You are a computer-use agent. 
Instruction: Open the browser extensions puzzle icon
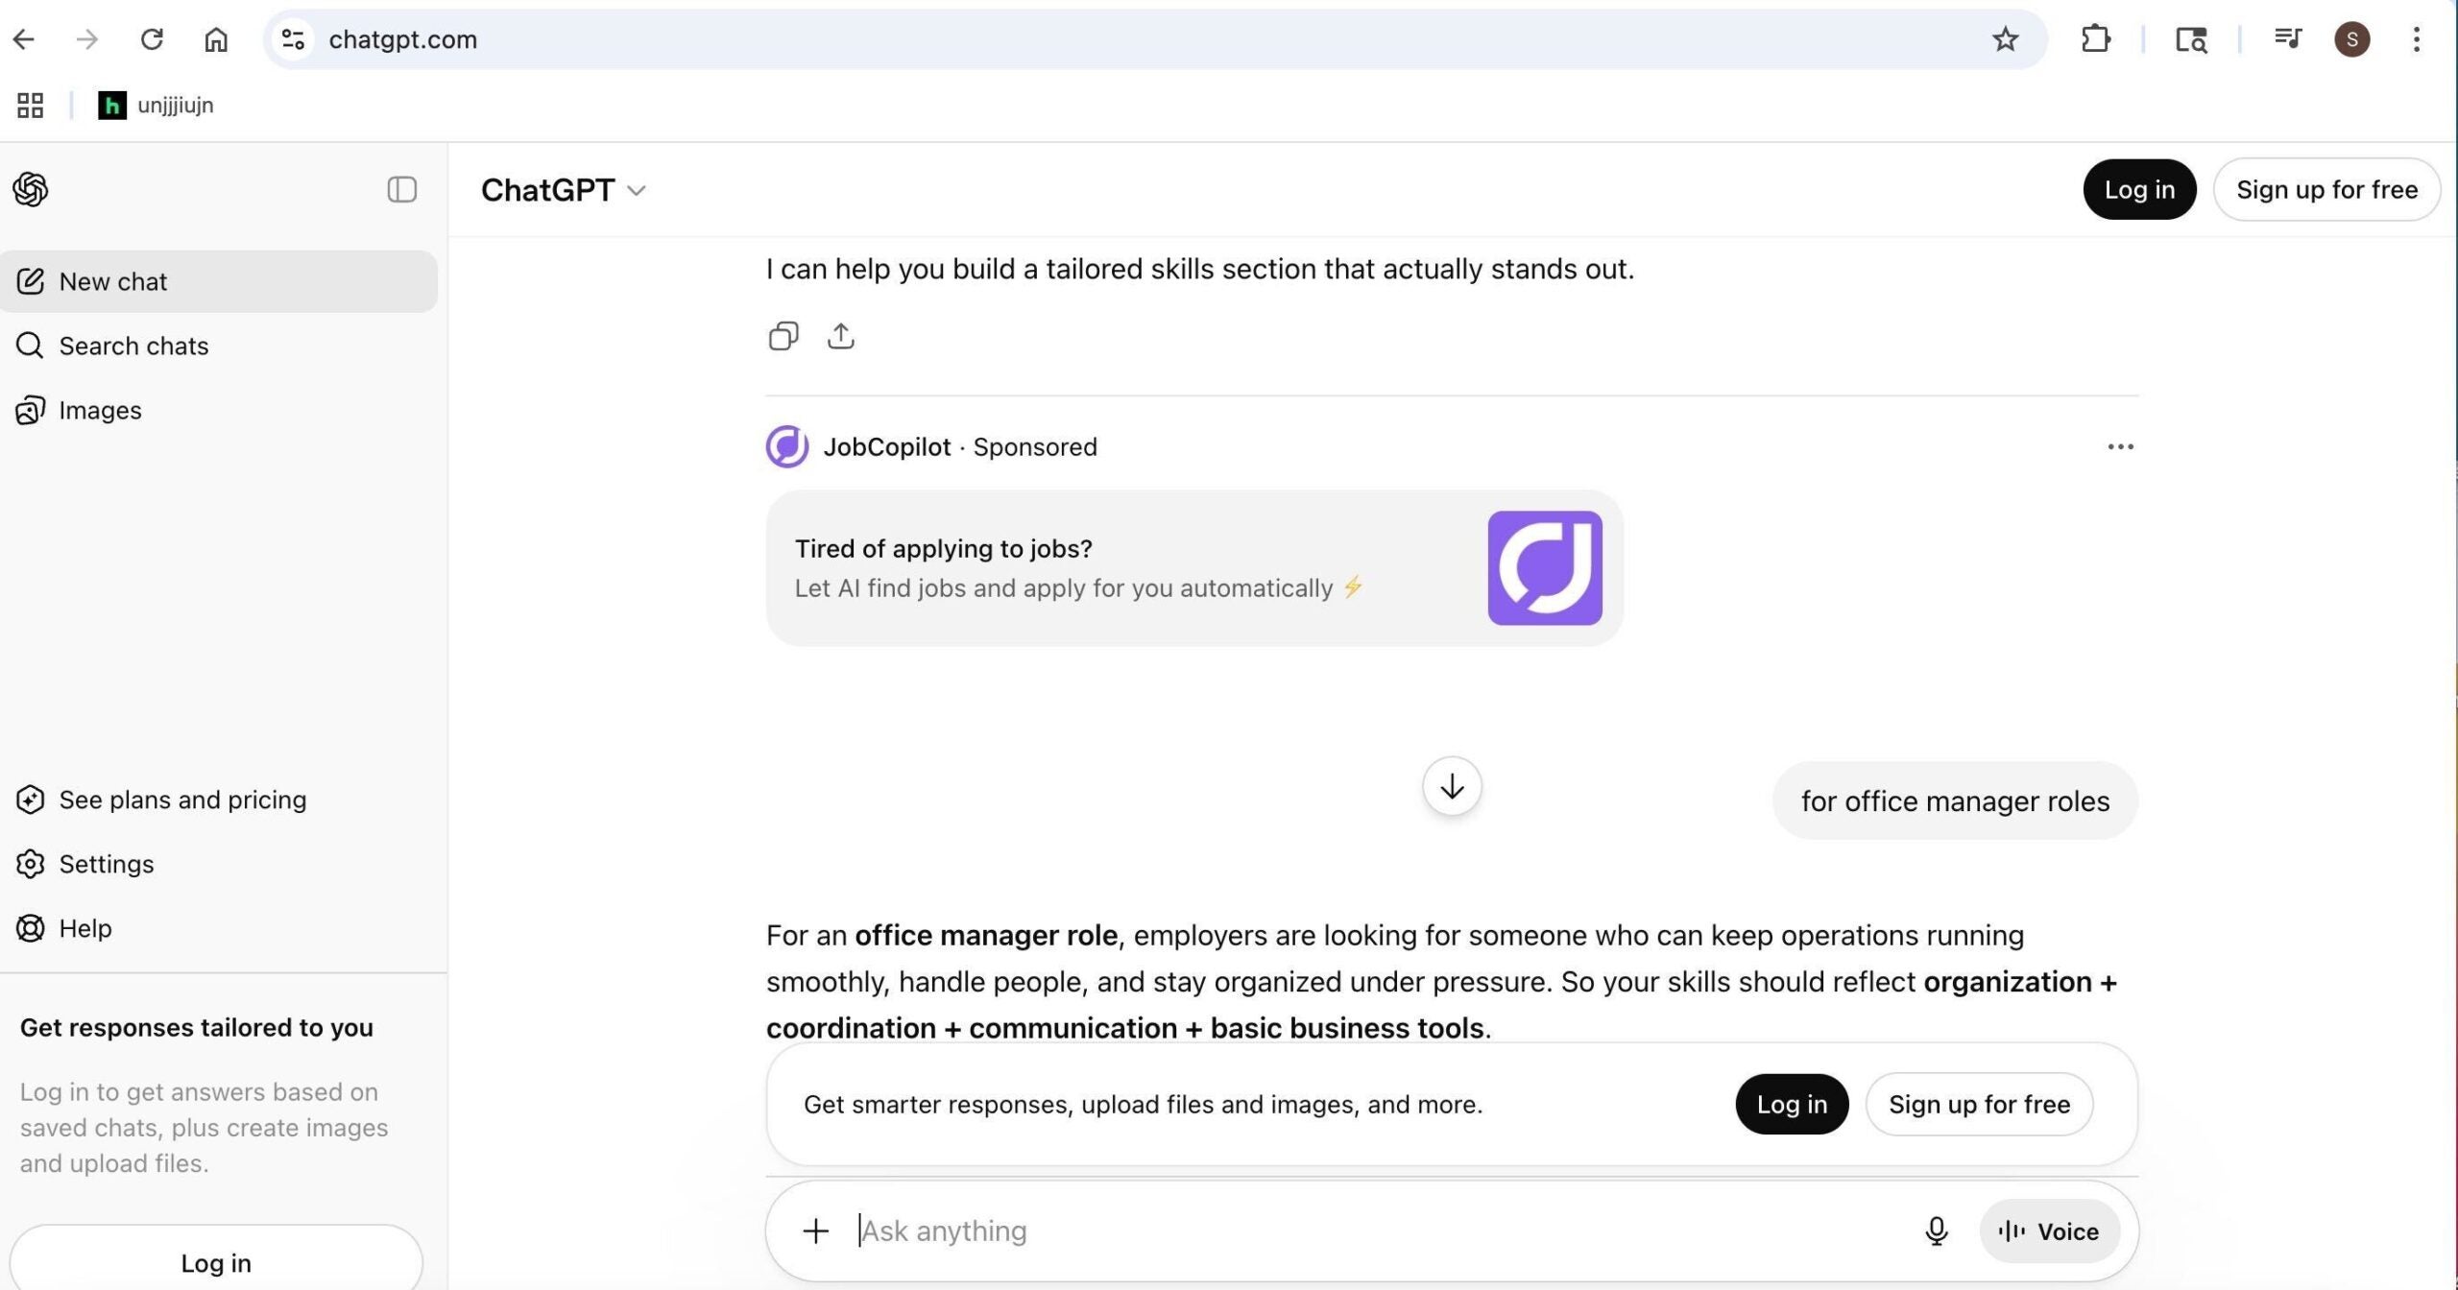2095,39
